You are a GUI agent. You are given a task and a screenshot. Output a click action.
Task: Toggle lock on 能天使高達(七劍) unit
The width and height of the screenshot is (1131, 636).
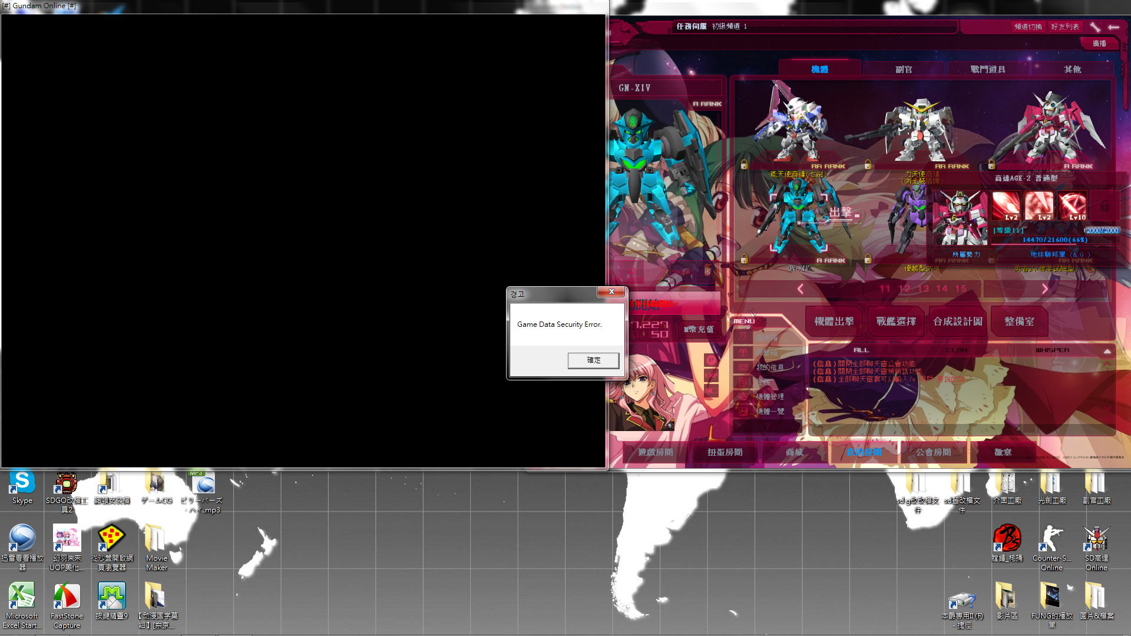(x=744, y=165)
